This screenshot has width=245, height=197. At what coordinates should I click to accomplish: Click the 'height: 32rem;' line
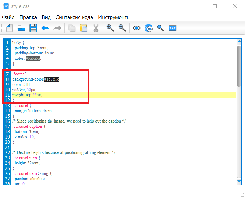tap(27, 163)
